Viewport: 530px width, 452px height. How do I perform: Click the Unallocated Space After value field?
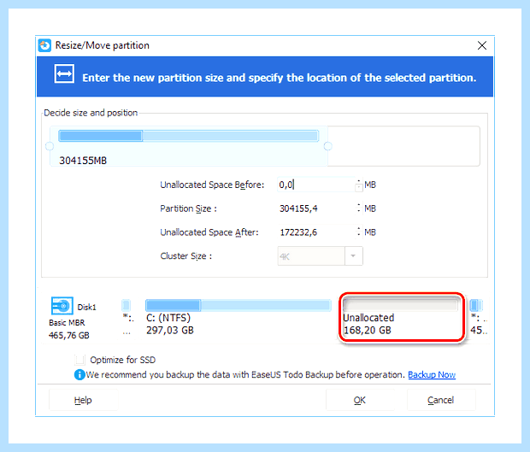pos(315,232)
